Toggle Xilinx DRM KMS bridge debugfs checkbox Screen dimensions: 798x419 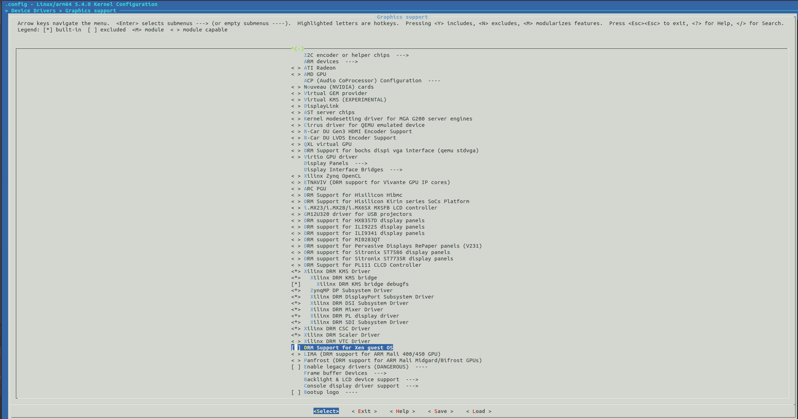coord(296,284)
